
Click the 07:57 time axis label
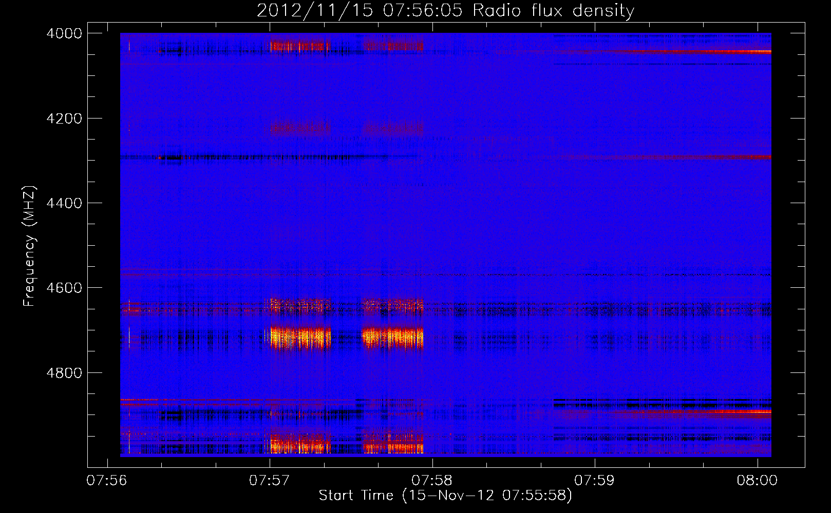[x=269, y=481]
